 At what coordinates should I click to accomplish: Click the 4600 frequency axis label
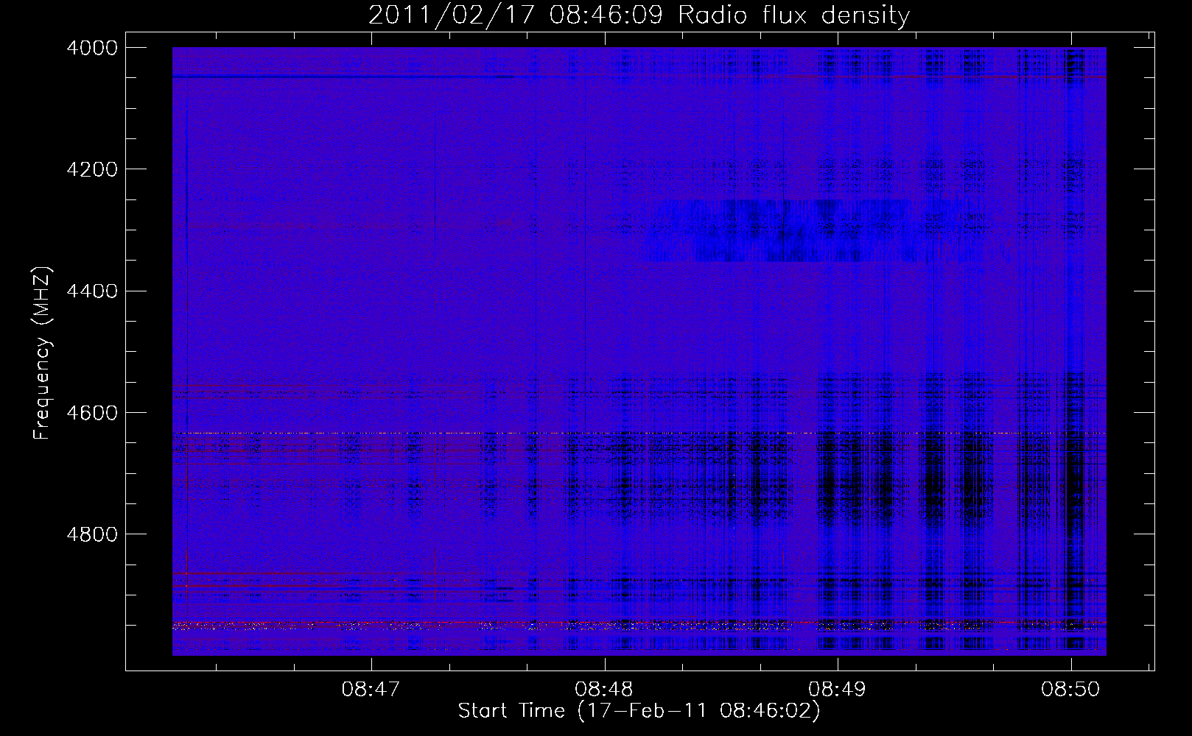(x=92, y=412)
